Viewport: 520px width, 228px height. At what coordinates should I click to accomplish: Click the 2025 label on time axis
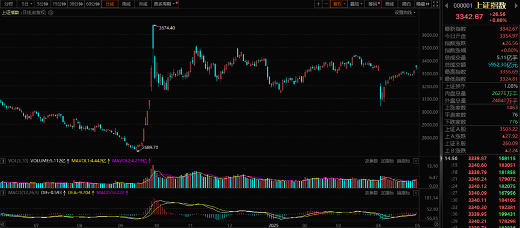click(x=274, y=225)
